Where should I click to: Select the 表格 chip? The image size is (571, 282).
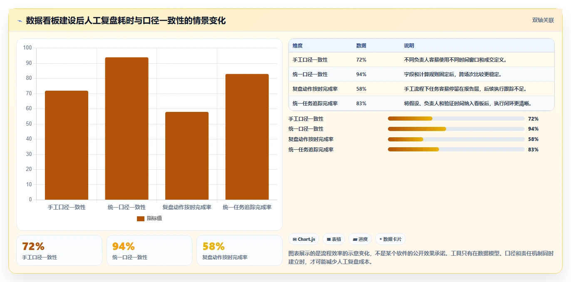coord(334,239)
